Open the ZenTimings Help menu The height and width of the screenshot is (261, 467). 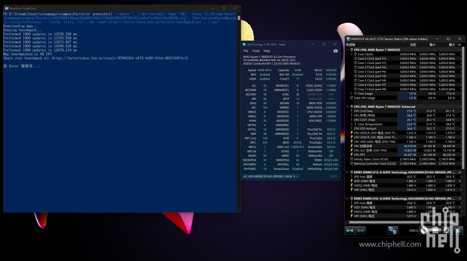click(x=267, y=51)
